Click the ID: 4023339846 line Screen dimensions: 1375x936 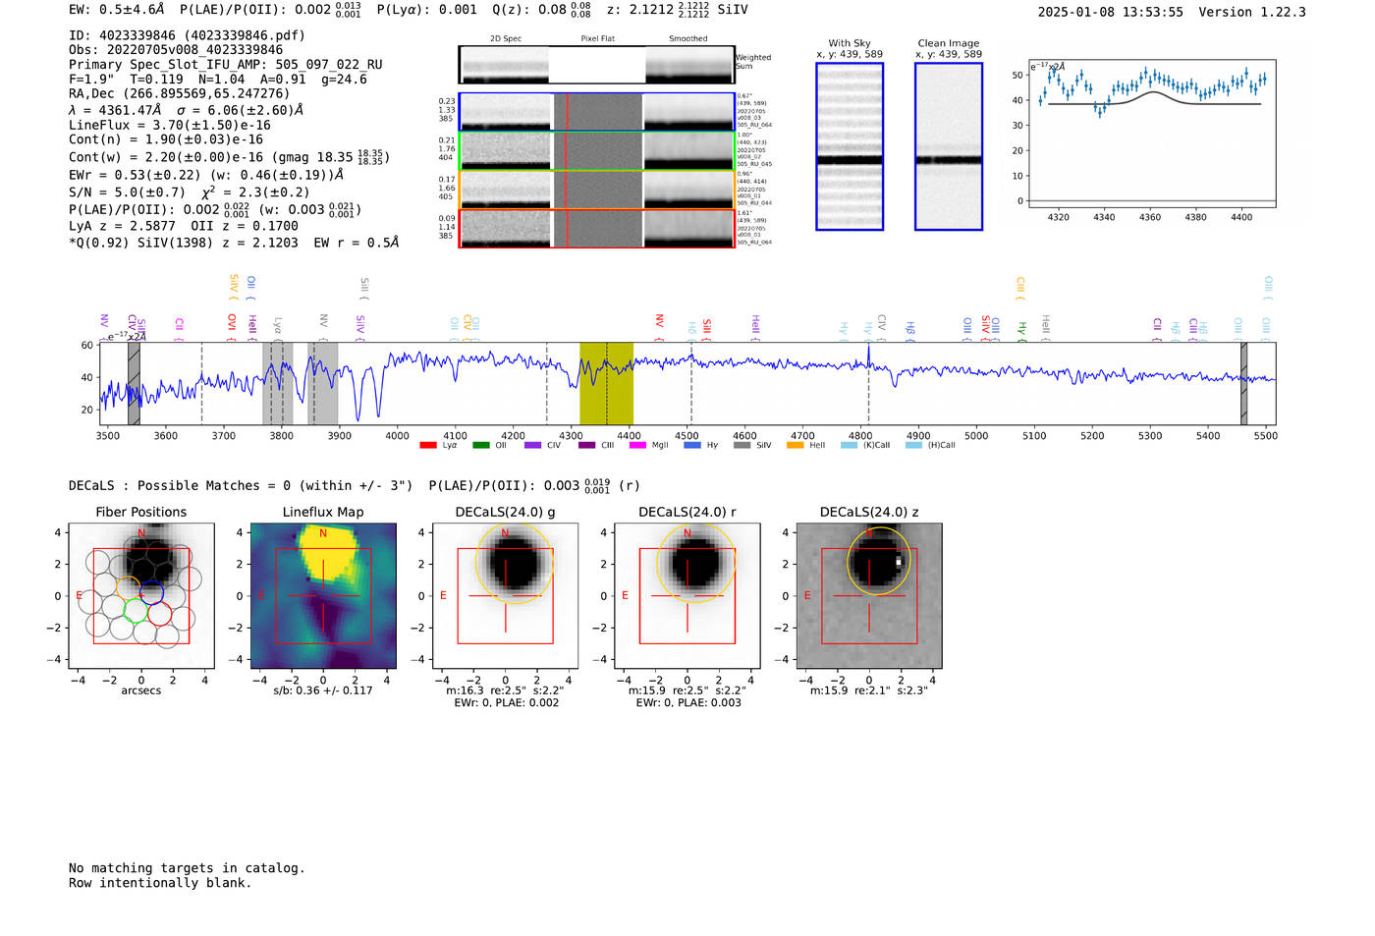[x=187, y=35]
